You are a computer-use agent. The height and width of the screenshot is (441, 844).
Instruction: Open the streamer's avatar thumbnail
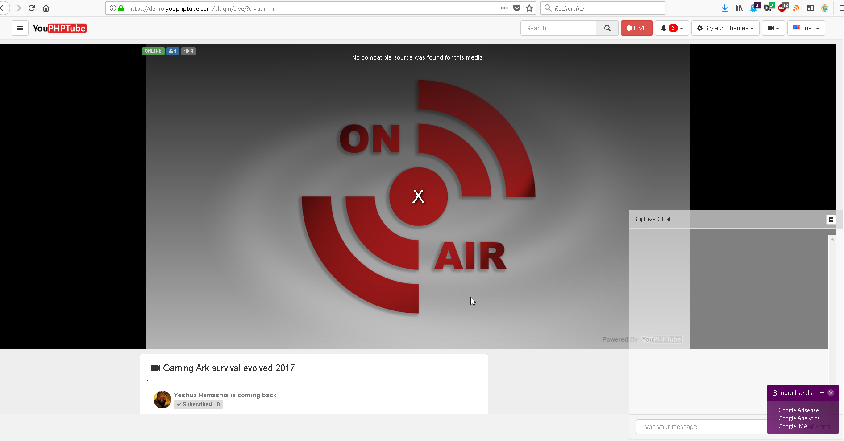click(162, 400)
